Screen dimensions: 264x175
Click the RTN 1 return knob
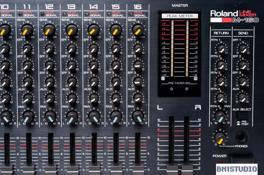pos(221,49)
